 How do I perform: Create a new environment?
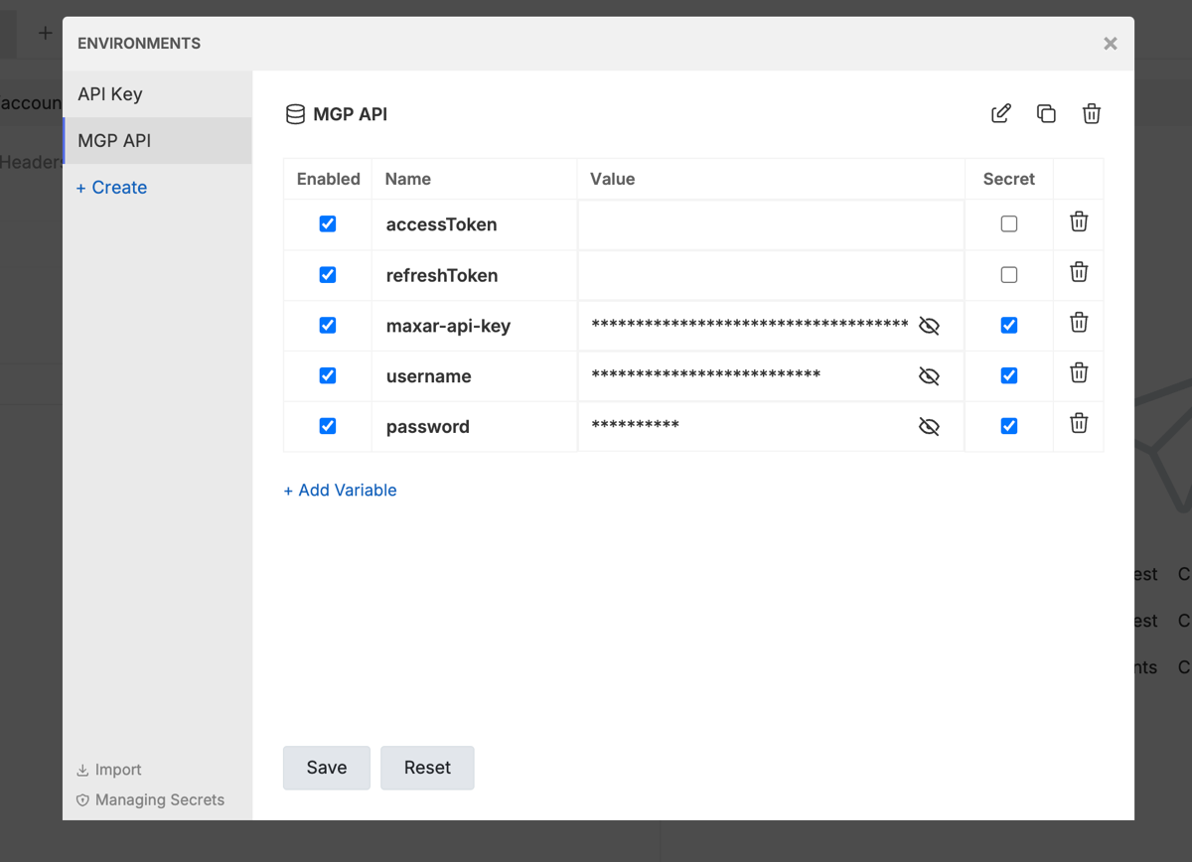click(x=111, y=188)
